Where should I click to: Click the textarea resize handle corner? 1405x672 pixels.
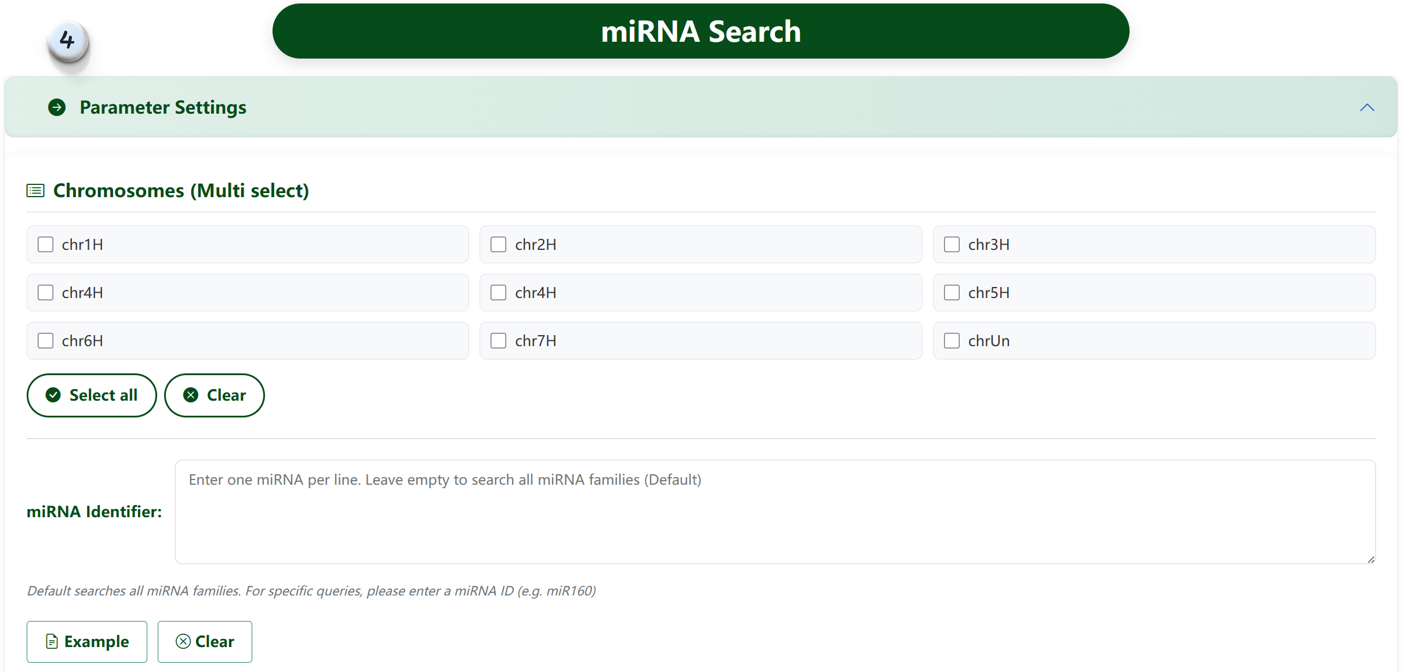[x=1371, y=560]
